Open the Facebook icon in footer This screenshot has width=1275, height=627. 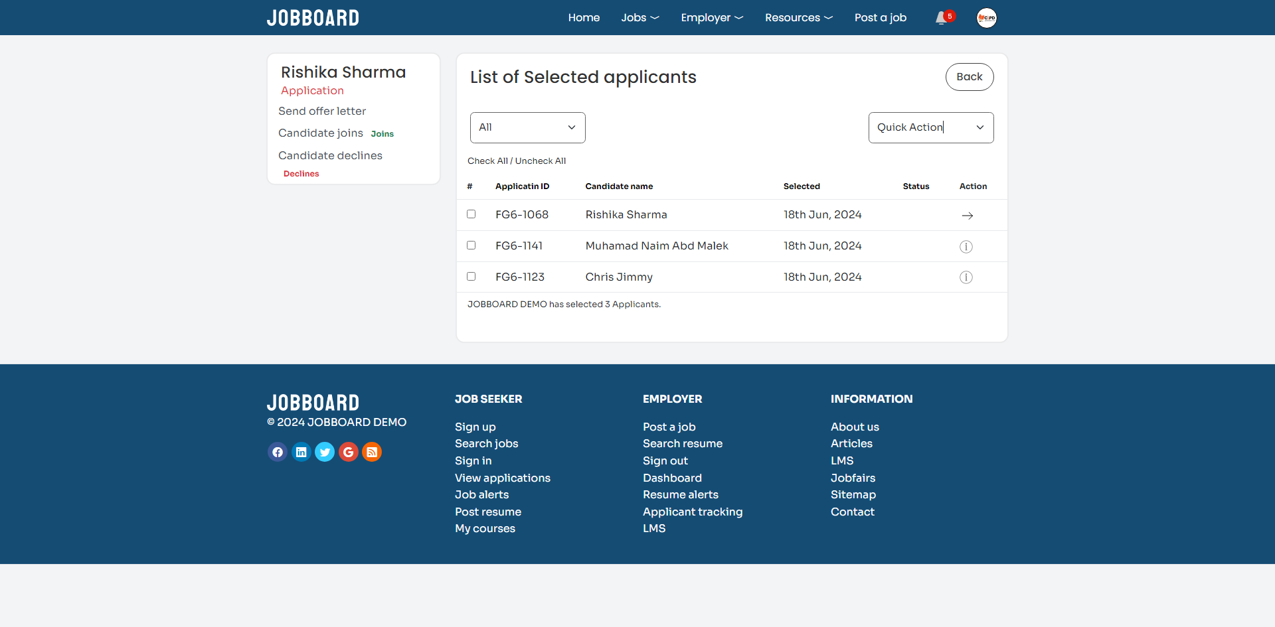pos(278,452)
